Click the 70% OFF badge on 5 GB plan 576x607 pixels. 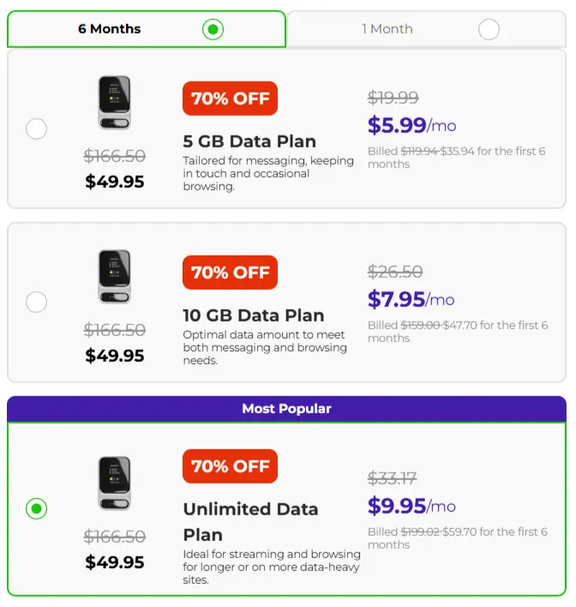231,99
